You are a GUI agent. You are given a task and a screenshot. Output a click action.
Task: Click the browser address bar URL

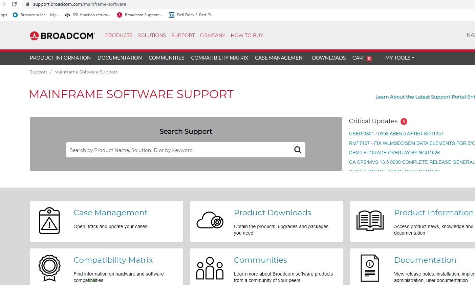(80, 4)
